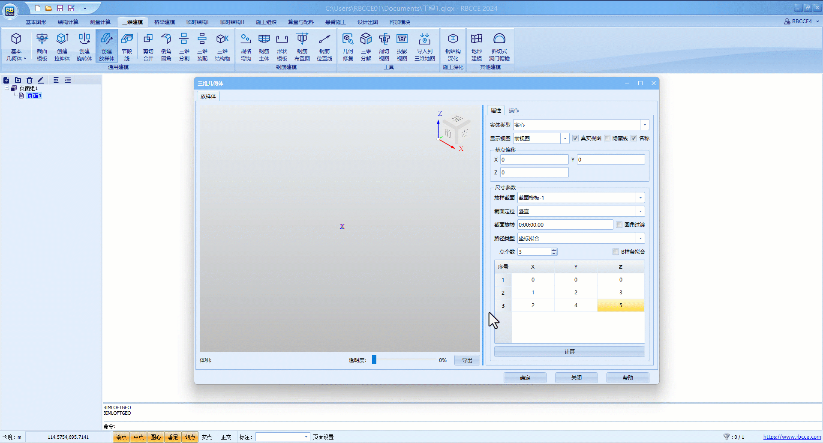Click the 导入到三维地图 icon
823x443 pixels.
pyautogui.click(x=425, y=47)
